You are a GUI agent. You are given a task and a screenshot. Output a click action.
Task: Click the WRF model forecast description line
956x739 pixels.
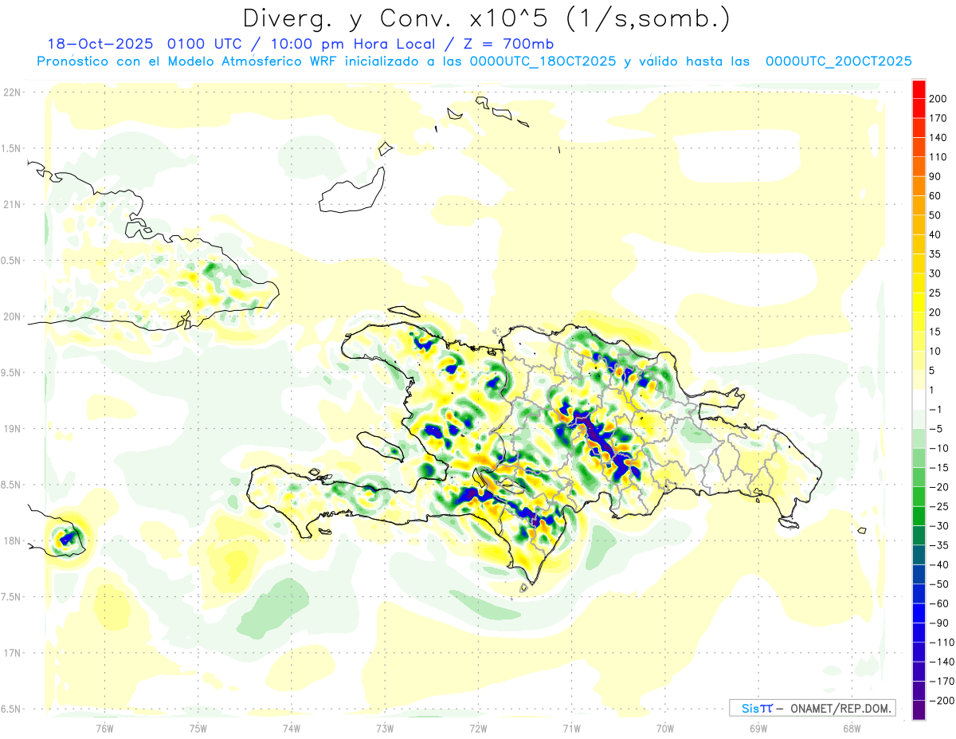click(474, 61)
